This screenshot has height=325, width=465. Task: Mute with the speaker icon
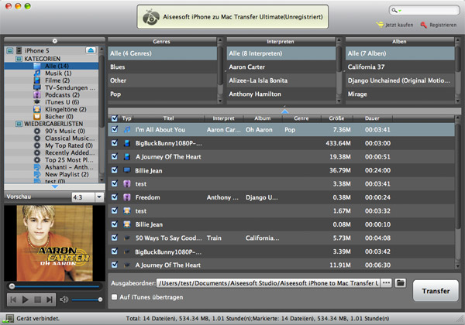point(64,299)
